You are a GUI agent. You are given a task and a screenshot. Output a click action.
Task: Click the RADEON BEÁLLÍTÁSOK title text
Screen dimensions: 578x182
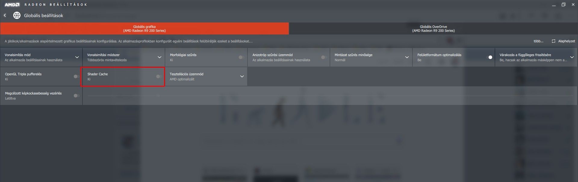(56, 4)
